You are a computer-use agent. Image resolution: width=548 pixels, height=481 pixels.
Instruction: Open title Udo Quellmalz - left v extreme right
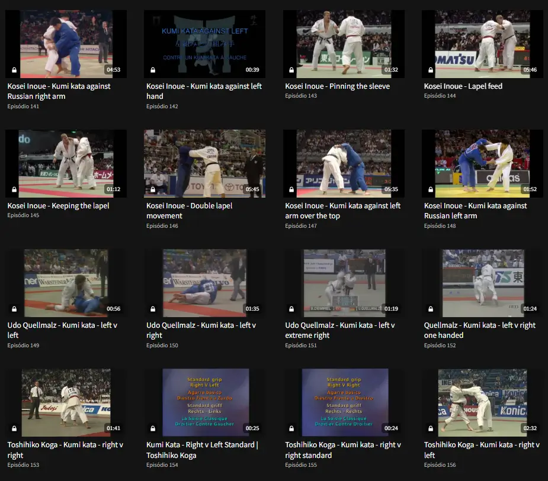pos(339,330)
